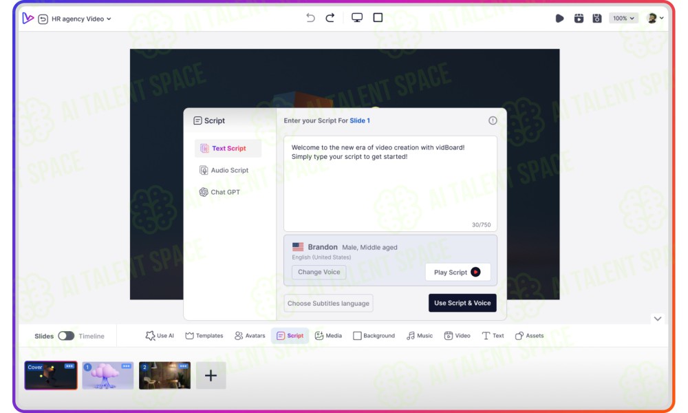Add a new slide with plus button
This screenshot has width=688, height=413.
point(211,376)
